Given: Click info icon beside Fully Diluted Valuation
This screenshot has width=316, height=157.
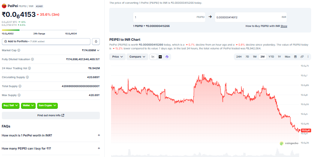Looking at the screenshot, I should click(32, 59).
